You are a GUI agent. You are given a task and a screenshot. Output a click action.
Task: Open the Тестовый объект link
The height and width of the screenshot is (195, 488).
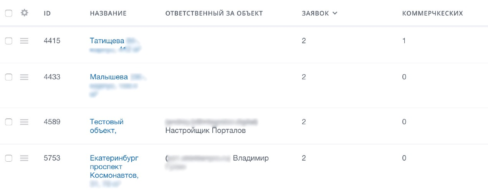coord(107,126)
